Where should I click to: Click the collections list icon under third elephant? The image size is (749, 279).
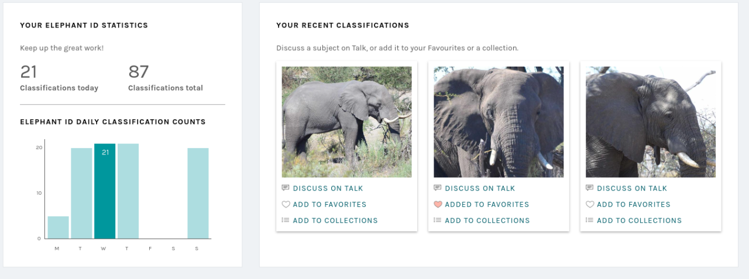point(590,221)
